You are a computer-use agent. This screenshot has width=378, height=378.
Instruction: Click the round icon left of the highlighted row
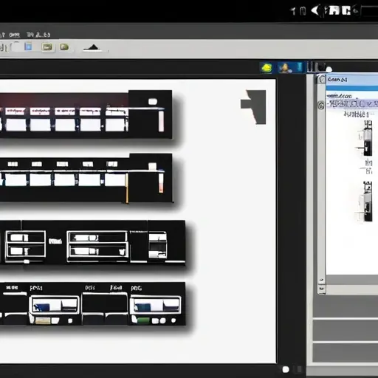click(321, 106)
